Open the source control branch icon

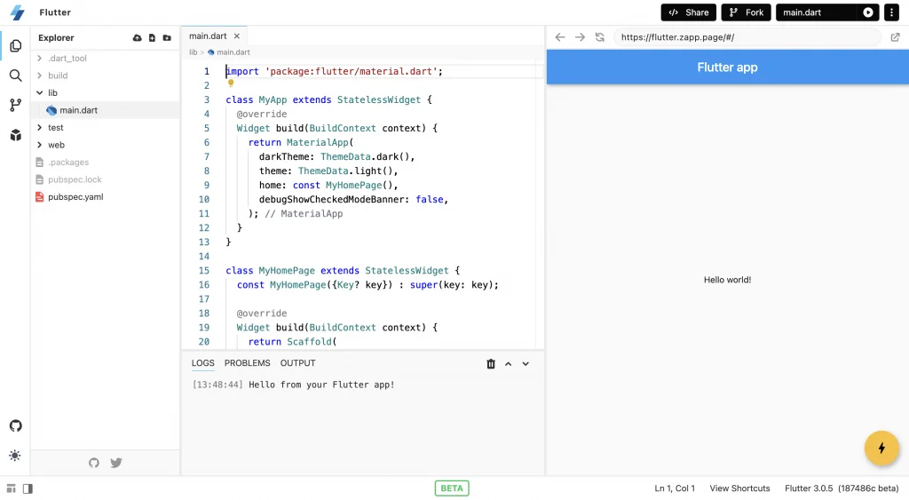coord(15,105)
